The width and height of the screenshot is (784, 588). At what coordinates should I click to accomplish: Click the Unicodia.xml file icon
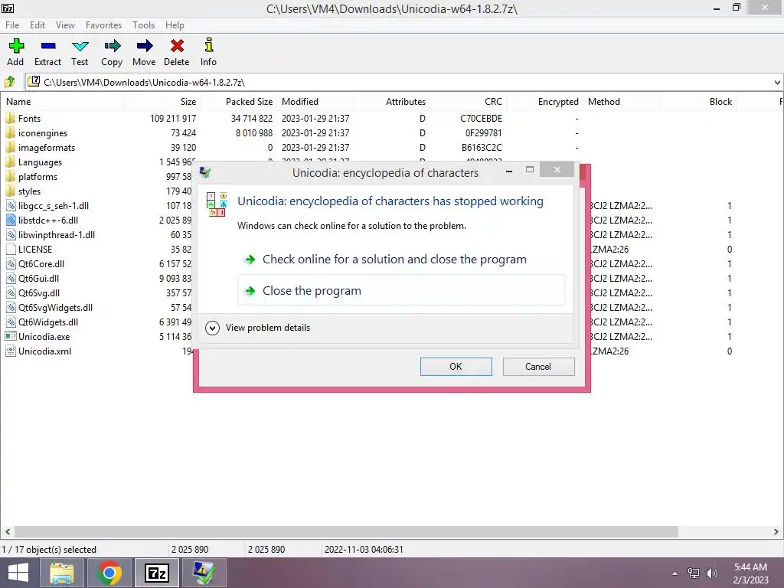(x=11, y=351)
